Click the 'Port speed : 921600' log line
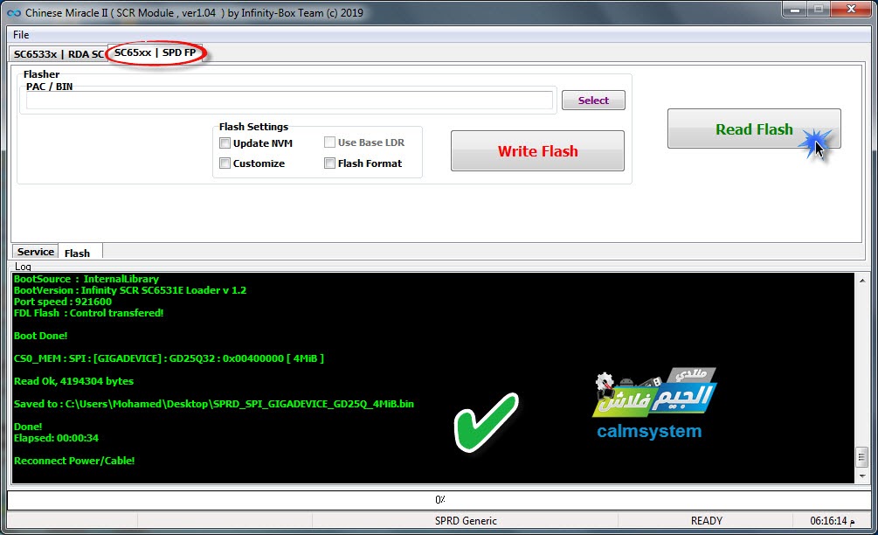This screenshot has height=535, width=878. point(63,302)
